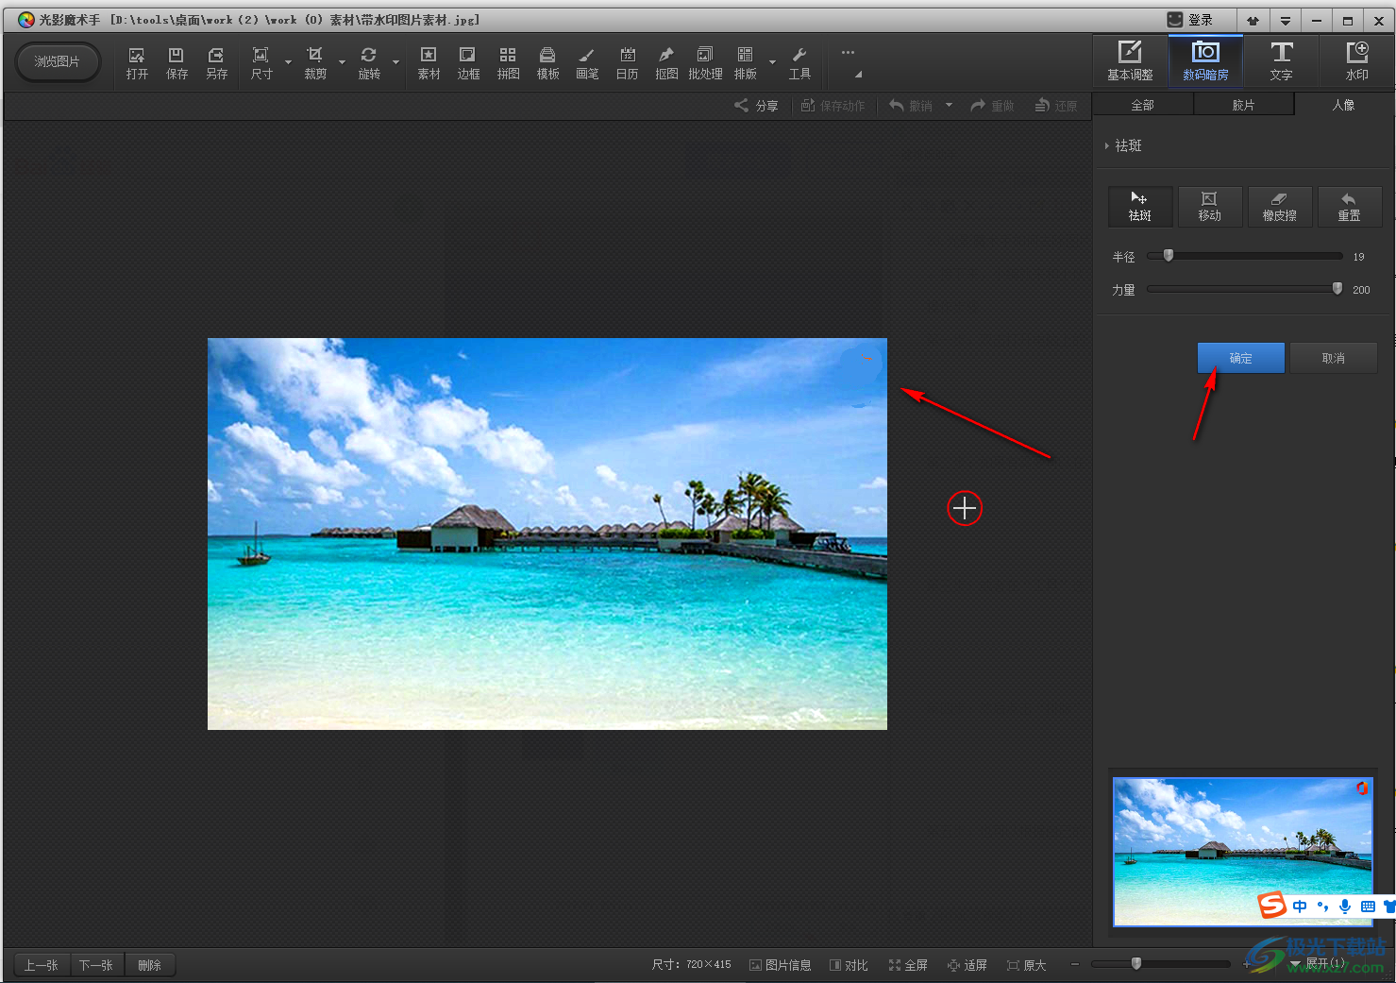Expand the 排版 dropdown arrow

click(772, 63)
